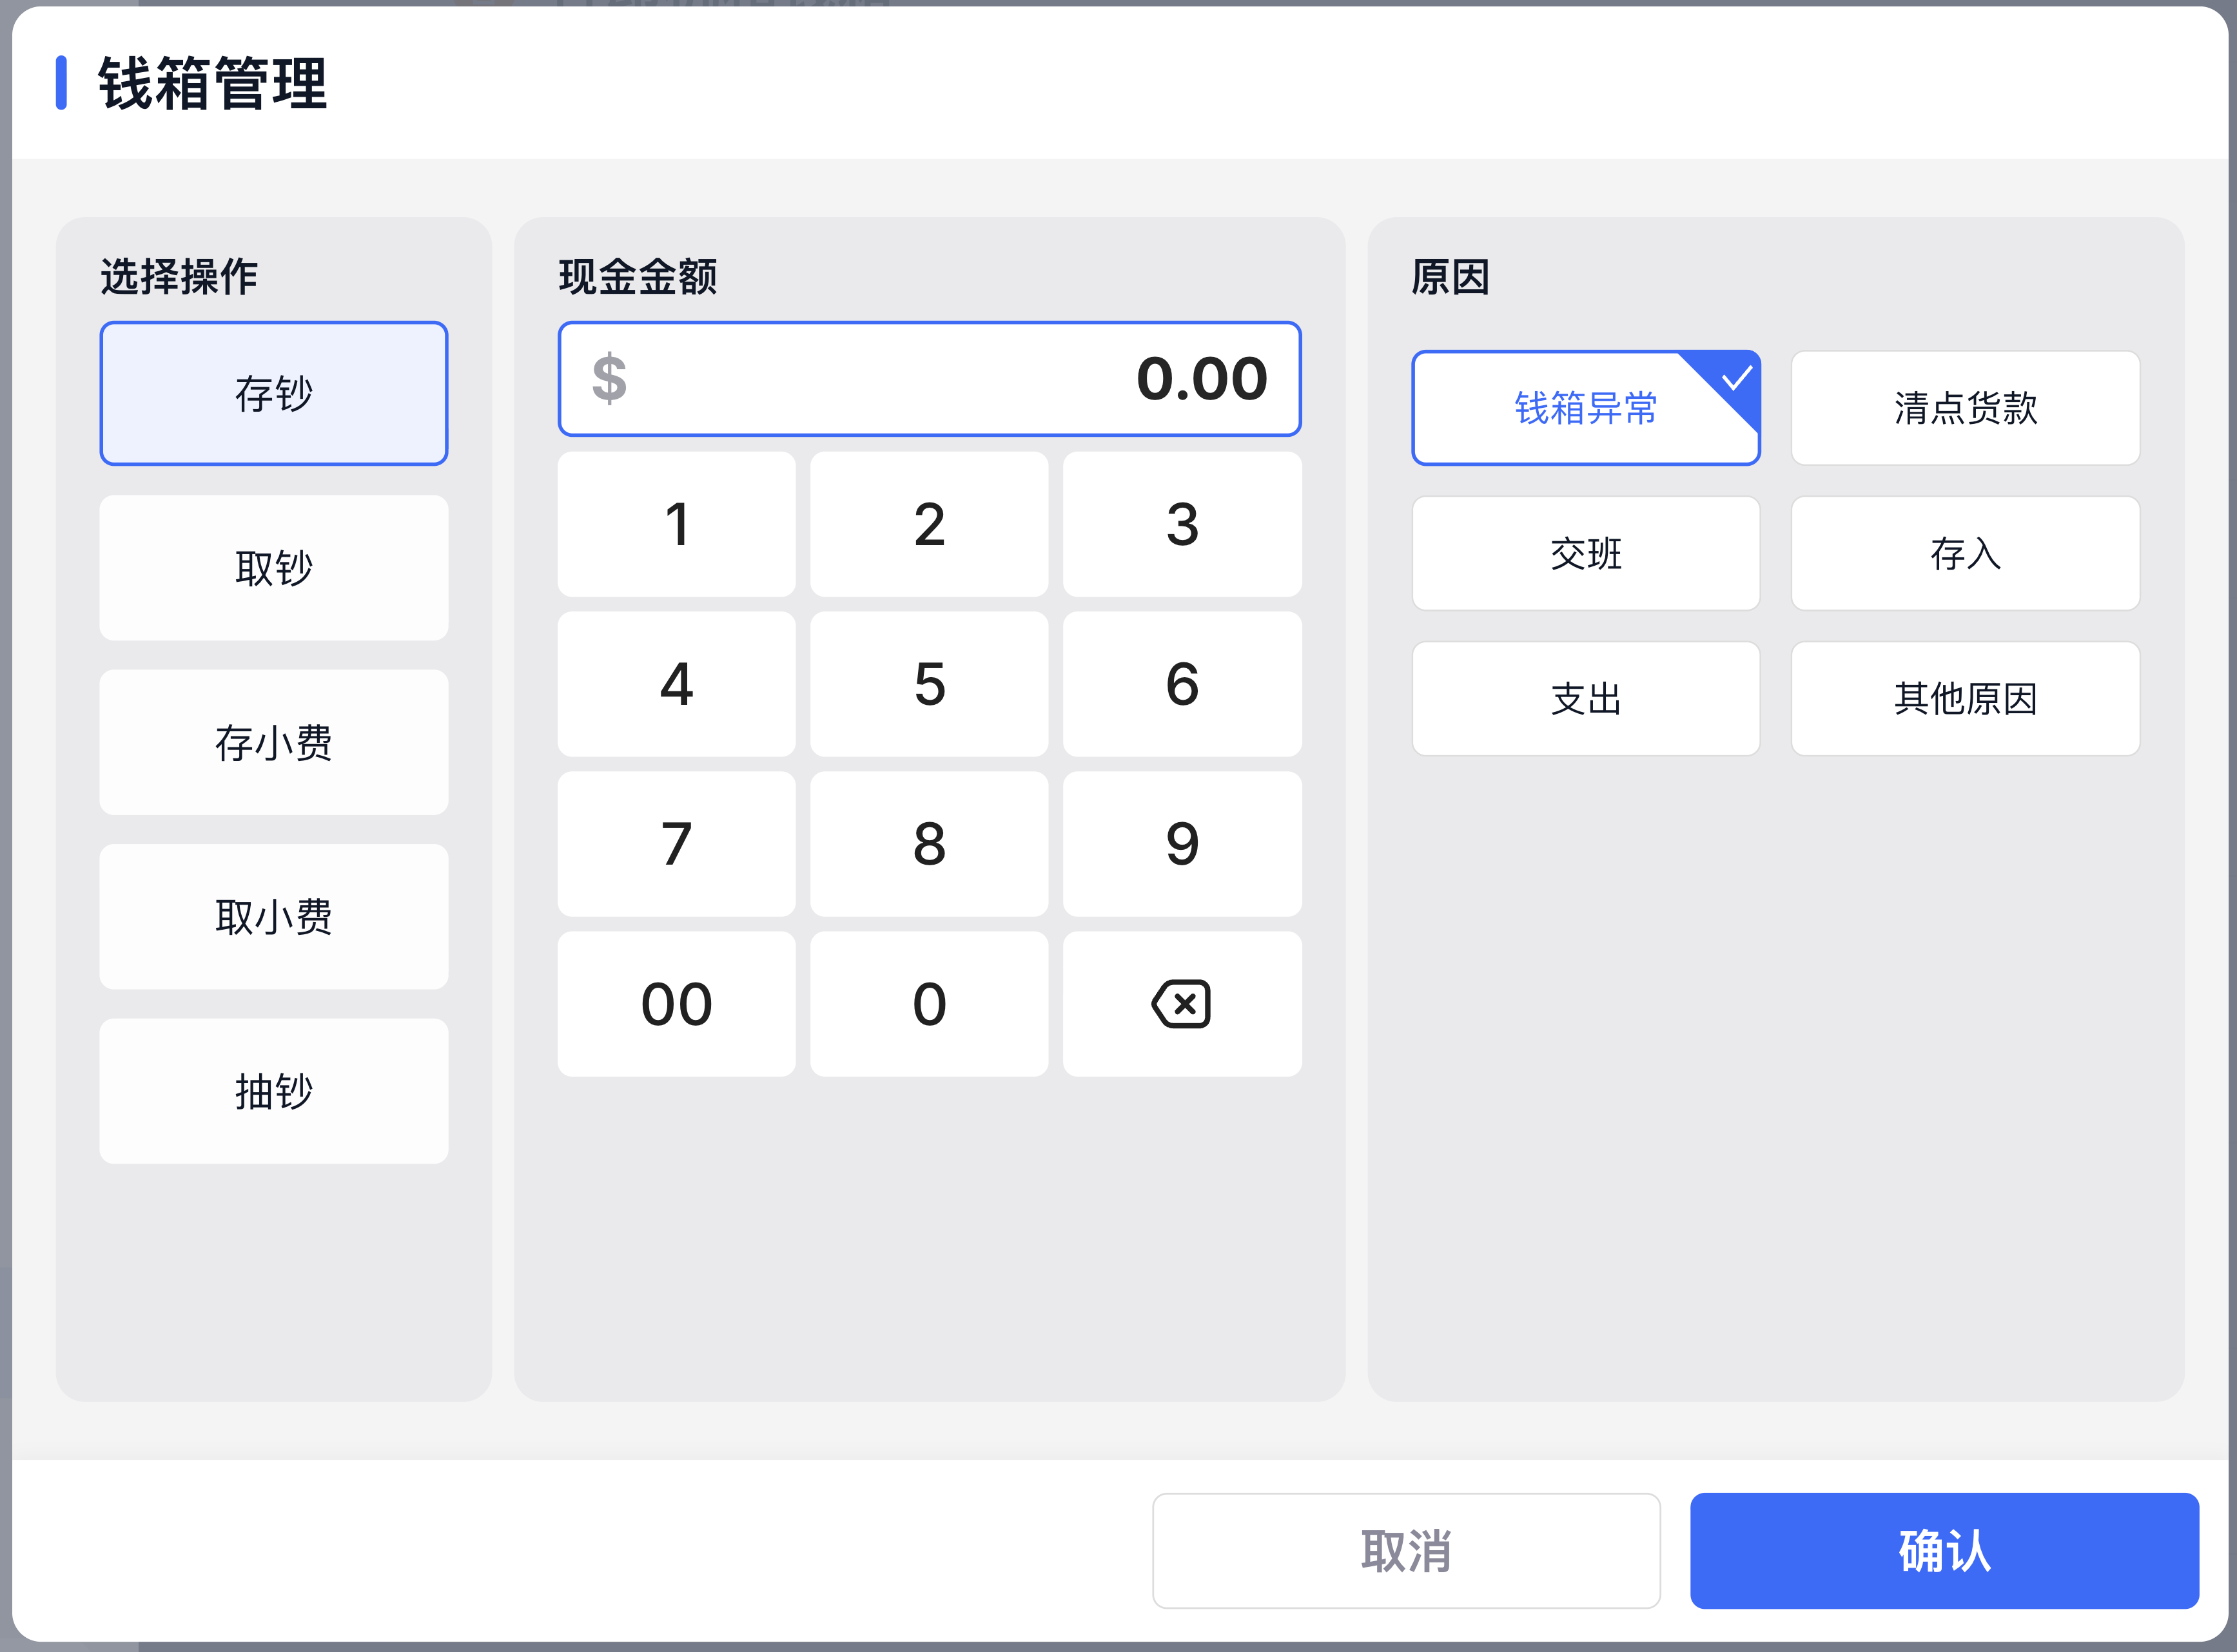Click the 取消 cancel button
This screenshot has width=2237, height=1652.
tap(1405, 1550)
